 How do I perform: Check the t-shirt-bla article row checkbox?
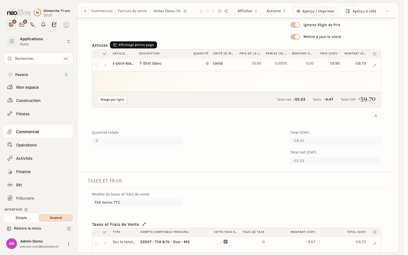coord(96,65)
